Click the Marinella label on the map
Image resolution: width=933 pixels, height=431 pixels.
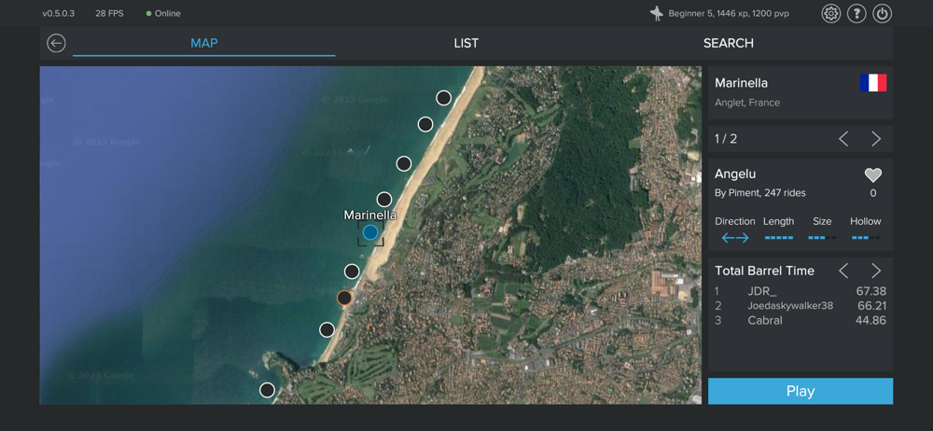[370, 215]
